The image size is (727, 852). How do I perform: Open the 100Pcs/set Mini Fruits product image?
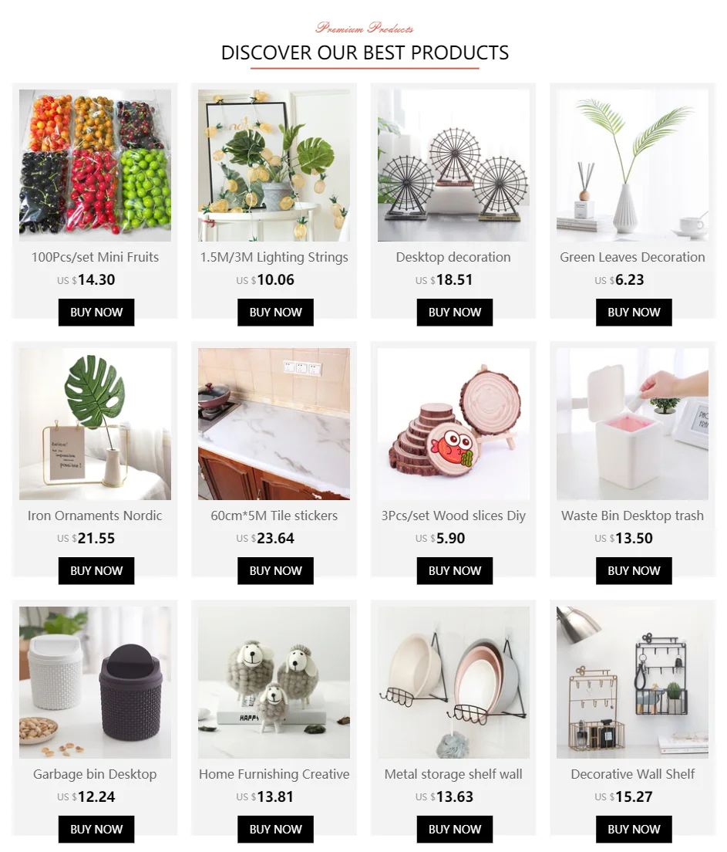[95, 165]
